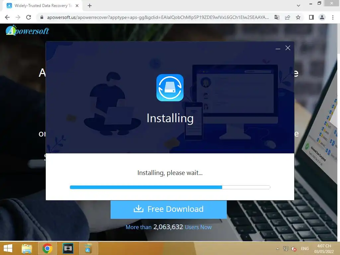This screenshot has height=255, width=340.
Task: Share this page via share icon
Action: (x=288, y=17)
